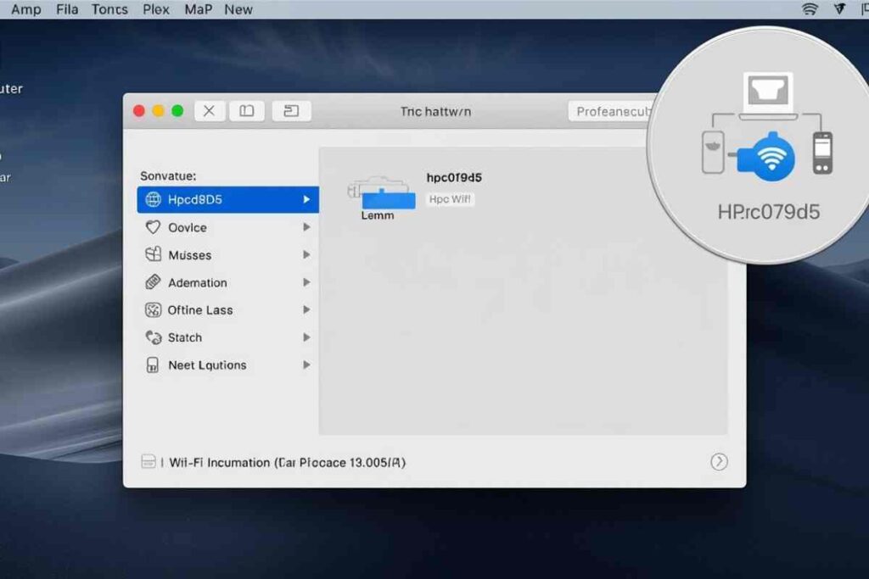The height and width of the screenshot is (579, 869).
Task: Toggle the Hpc Wifi badge on the device
Action: coord(450,198)
